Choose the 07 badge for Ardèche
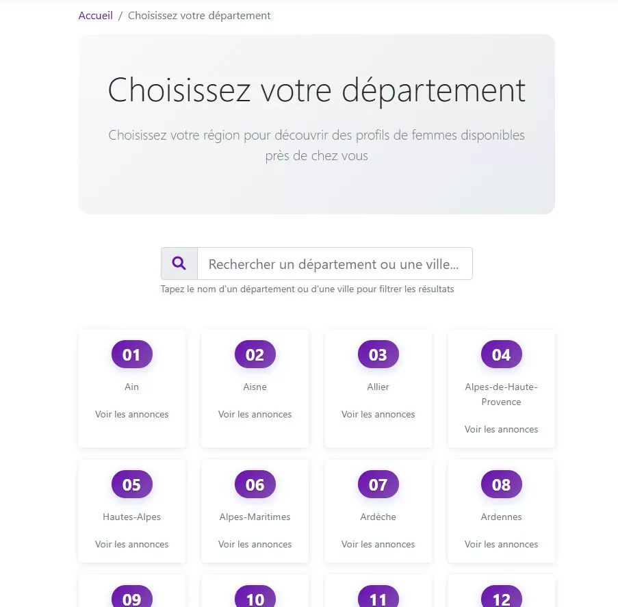This screenshot has width=618, height=607. tap(378, 485)
